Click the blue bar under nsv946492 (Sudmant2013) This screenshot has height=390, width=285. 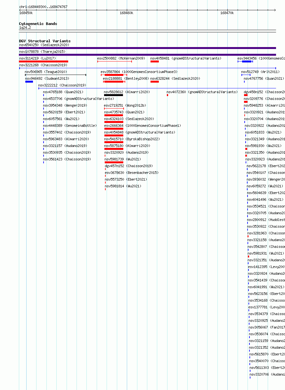coord(29,82)
